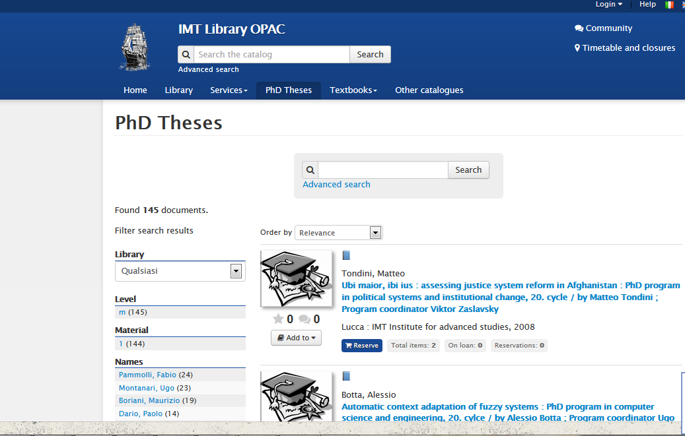
Task: Click the header Search button
Action: click(370, 55)
